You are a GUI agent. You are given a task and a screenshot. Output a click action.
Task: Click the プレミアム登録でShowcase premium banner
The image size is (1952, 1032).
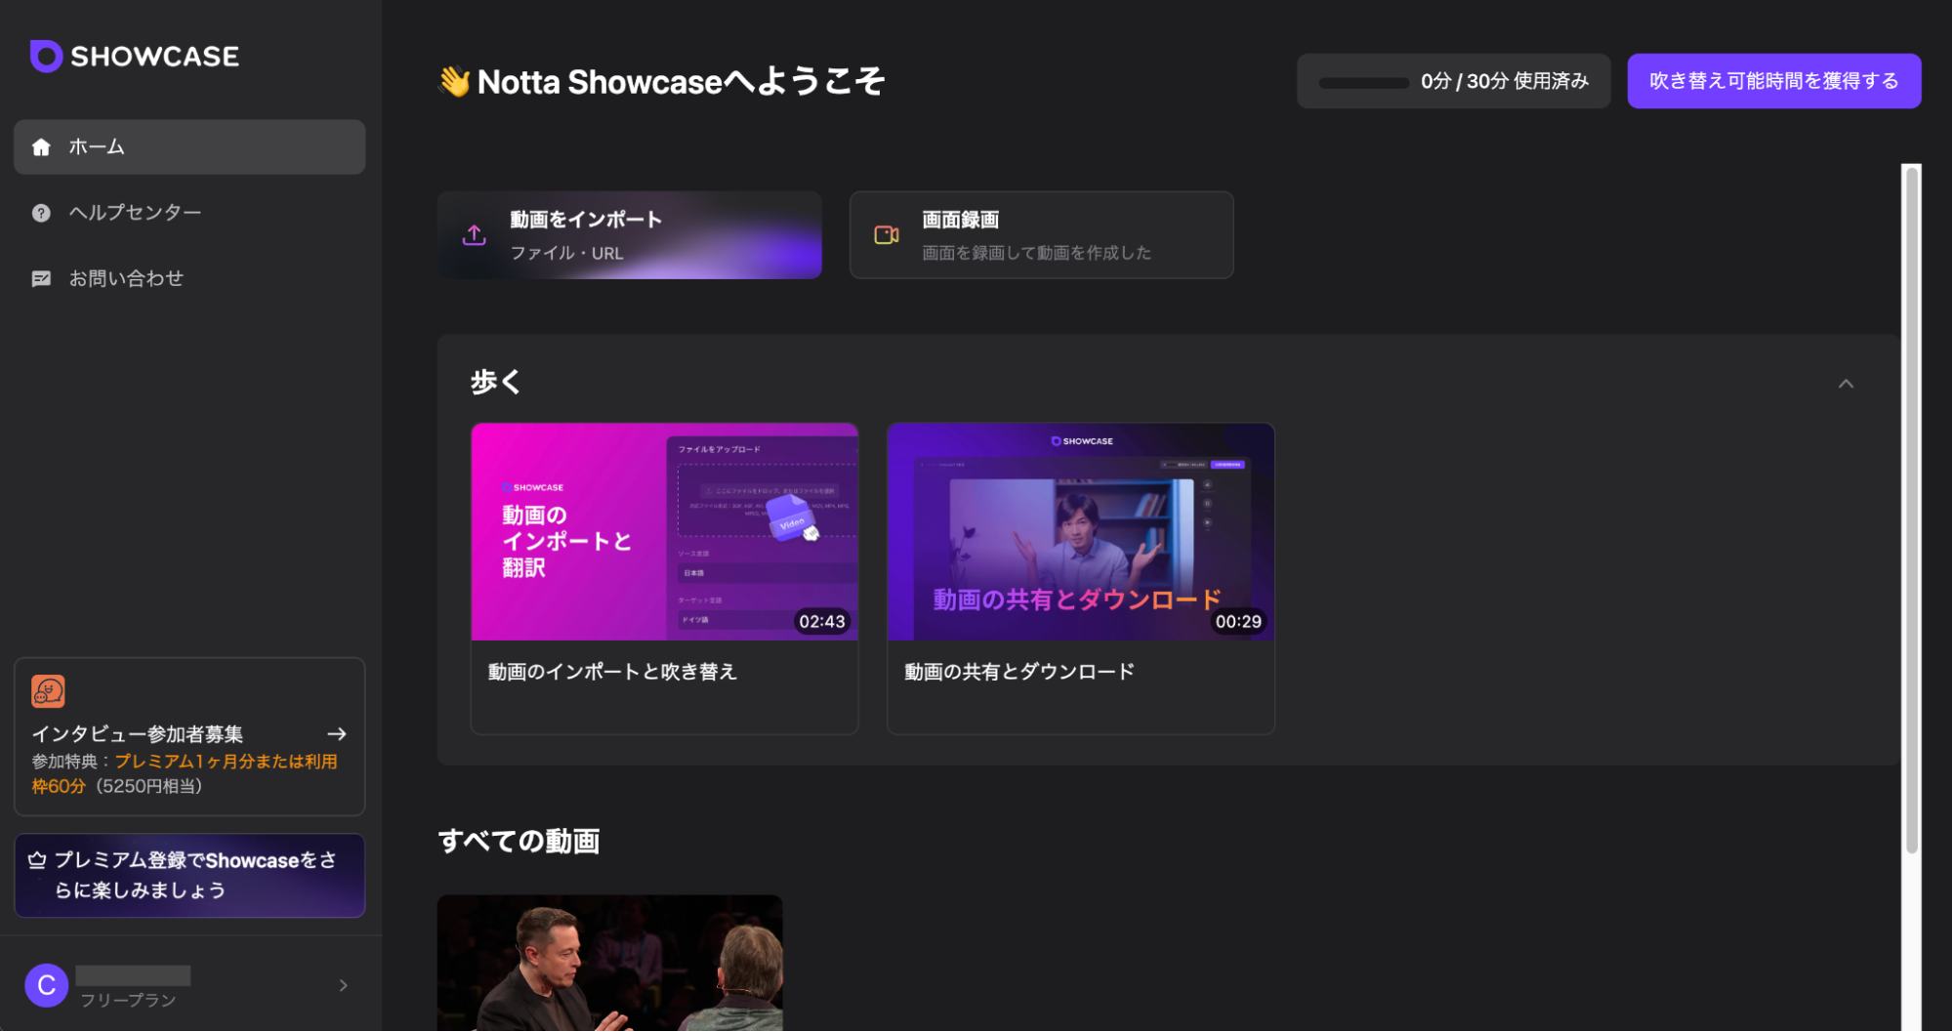(x=189, y=876)
